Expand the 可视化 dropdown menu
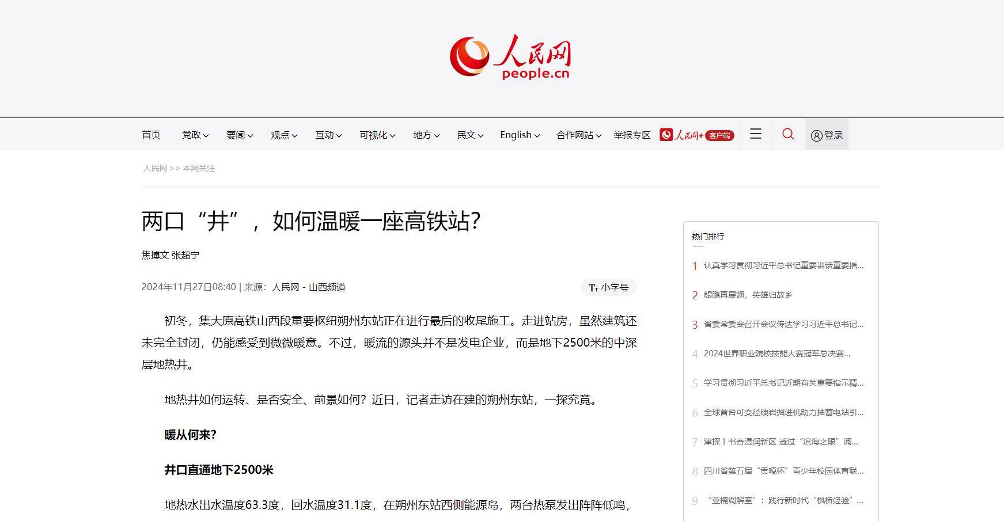This screenshot has height=521, width=1004. 377,135
